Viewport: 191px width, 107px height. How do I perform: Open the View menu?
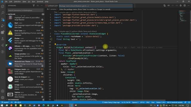(x=24, y=1)
